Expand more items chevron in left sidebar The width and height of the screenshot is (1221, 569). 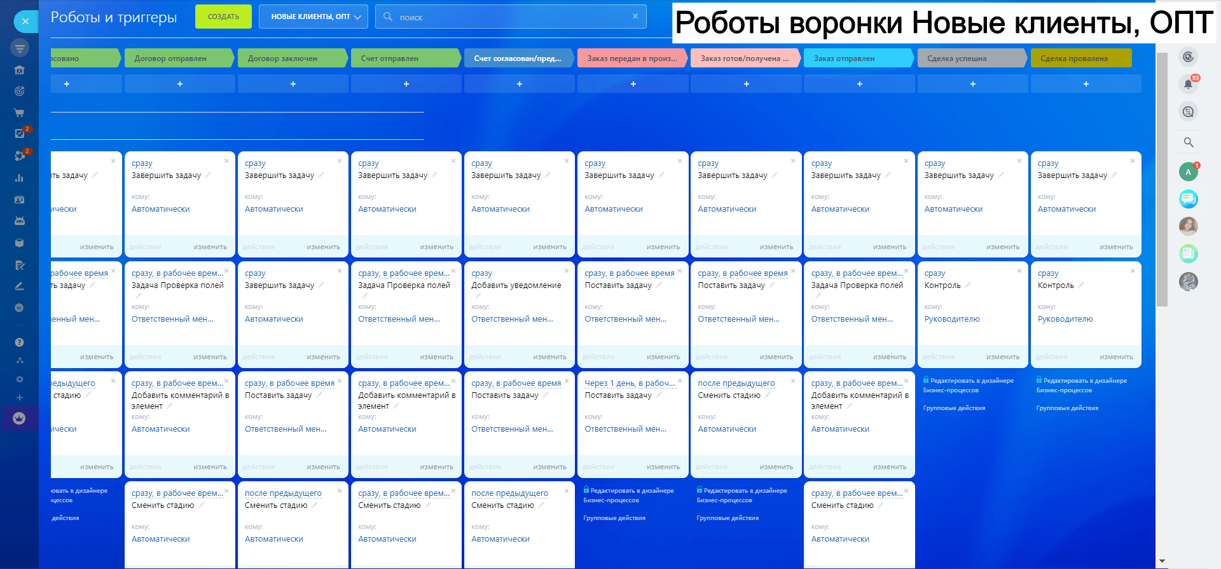(19, 308)
